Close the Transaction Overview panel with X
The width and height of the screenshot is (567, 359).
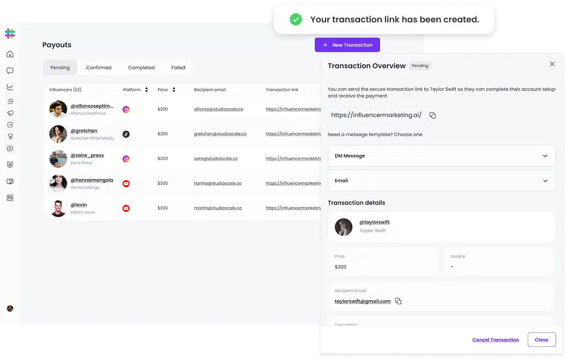(x=552, y=64)
